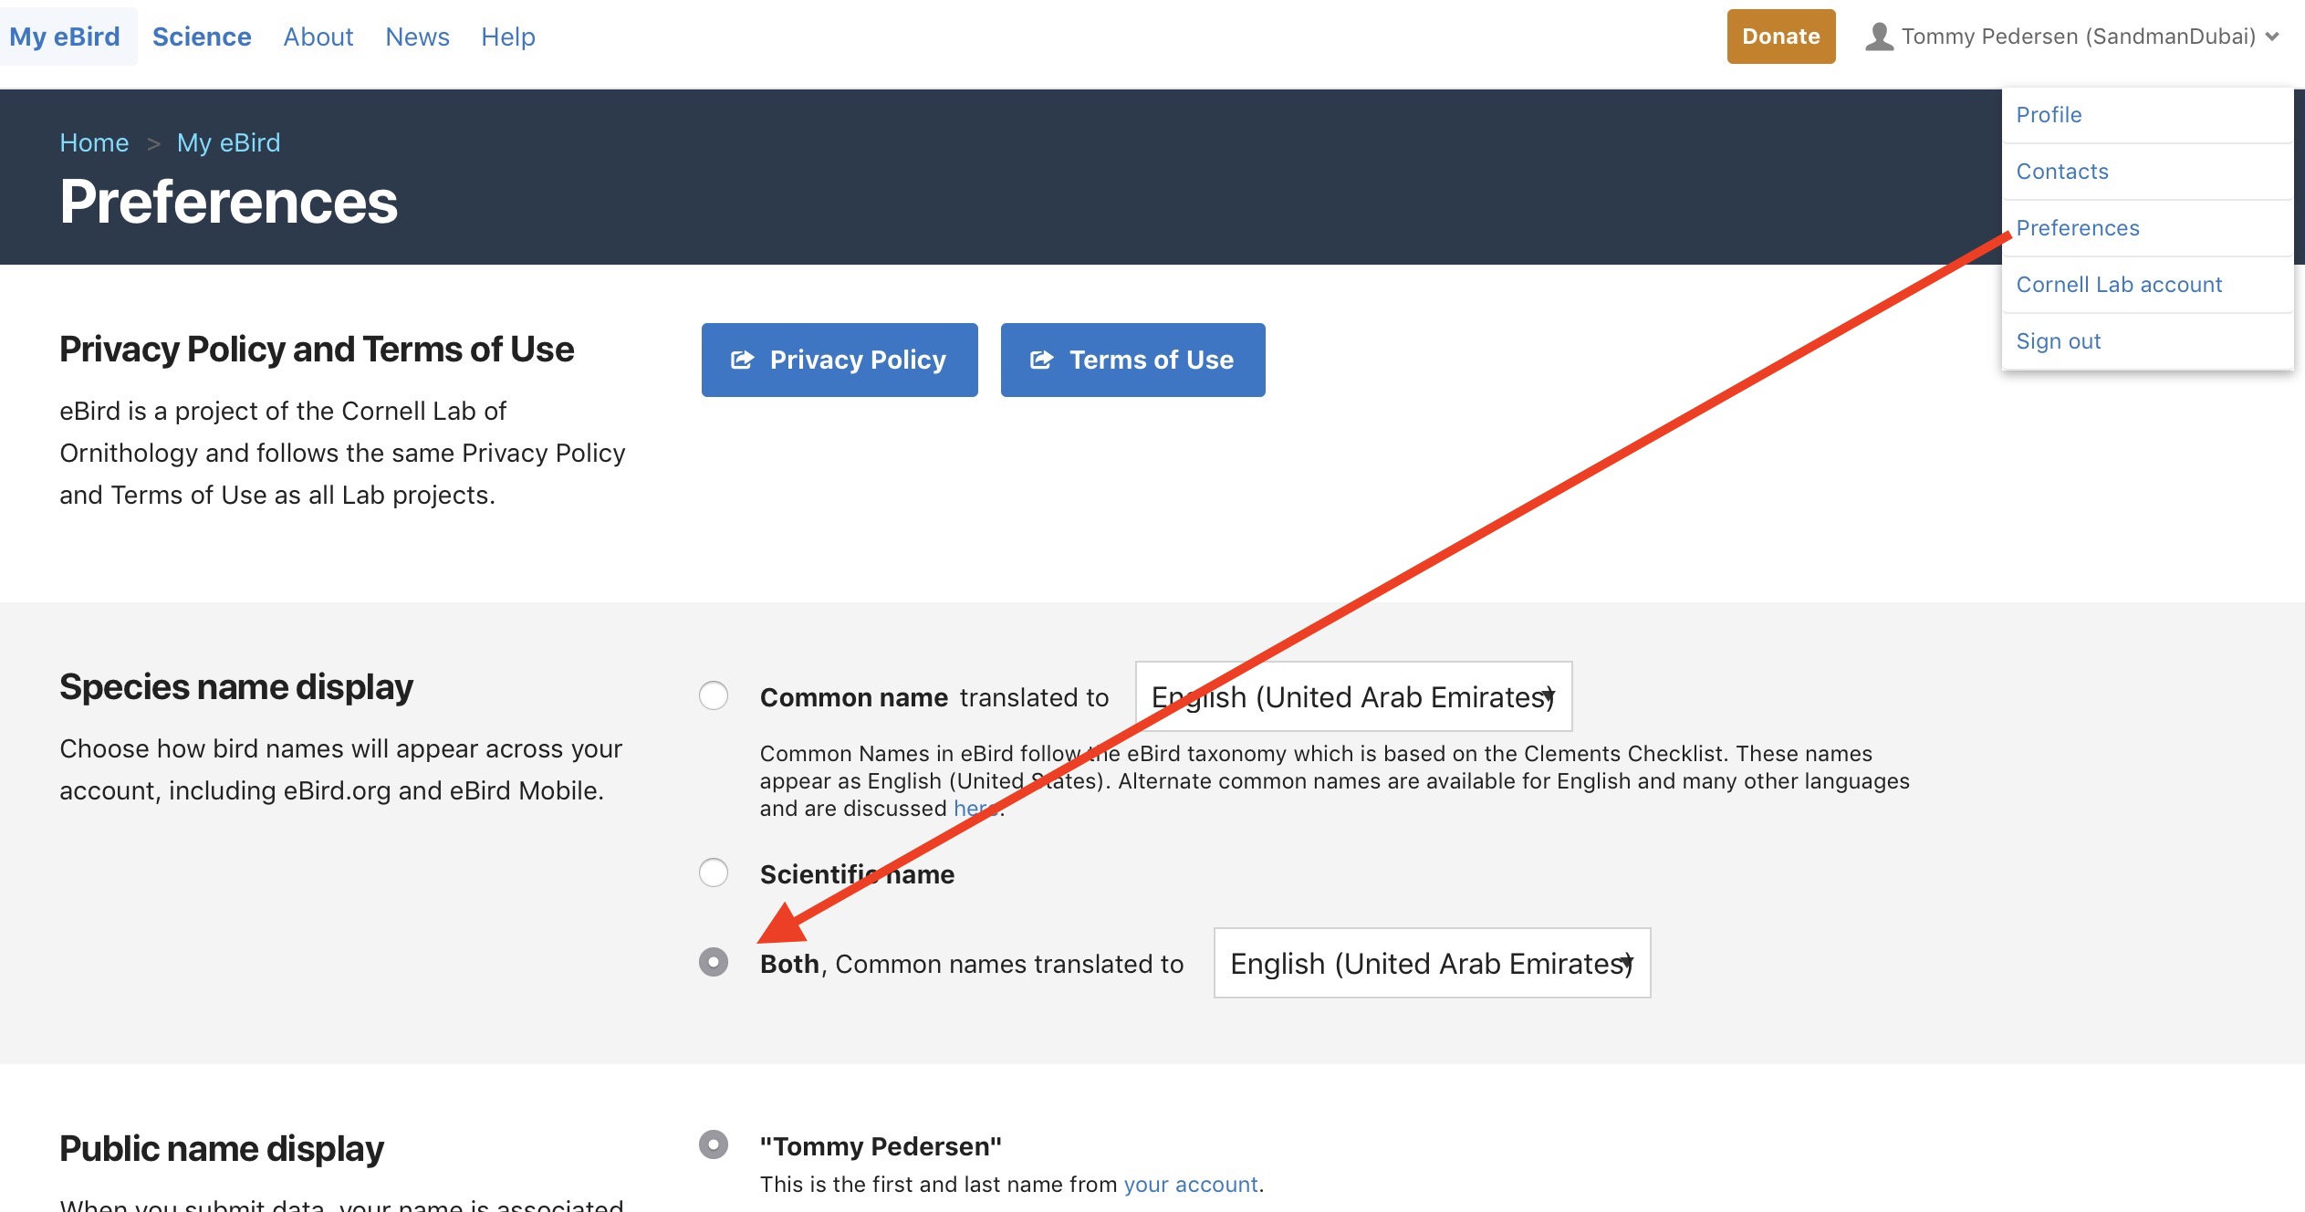Click the Privacy Policy external link icon
This screenshot has height=1212, width=2305.
pyautogui.click(x=743, y=360)
